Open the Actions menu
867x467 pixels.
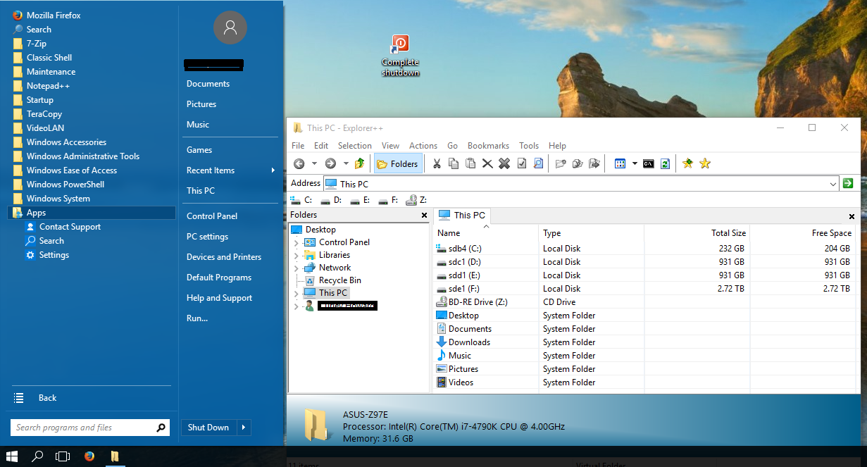[423, 146]
